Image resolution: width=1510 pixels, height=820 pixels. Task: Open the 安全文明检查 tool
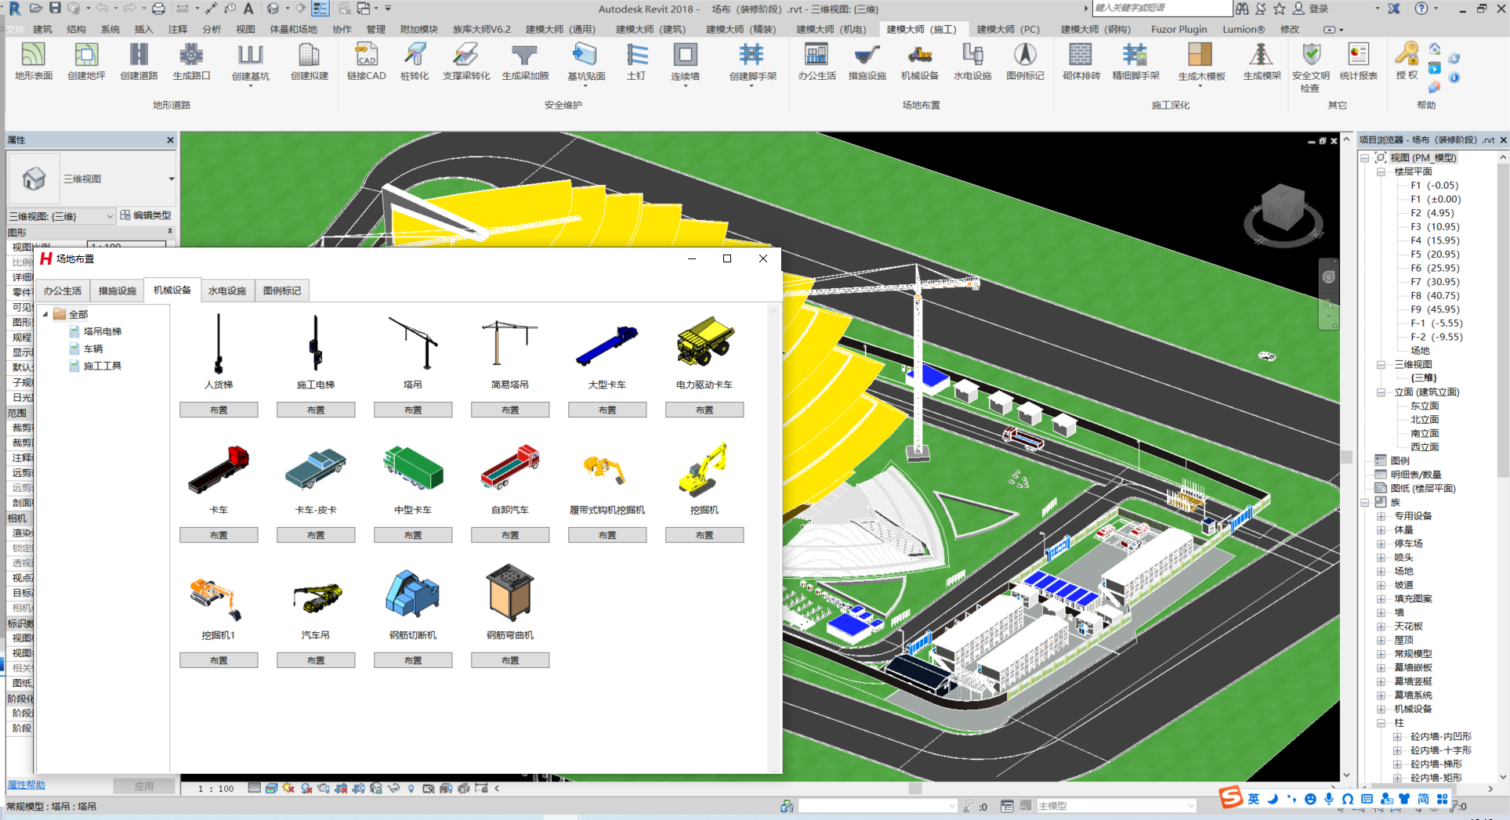pos(1311,67)
